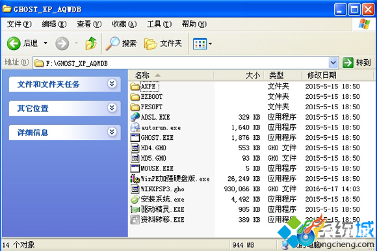Select the EZBOOT folder icon
This screenshot has width=377, height=251.
[135, 97]
